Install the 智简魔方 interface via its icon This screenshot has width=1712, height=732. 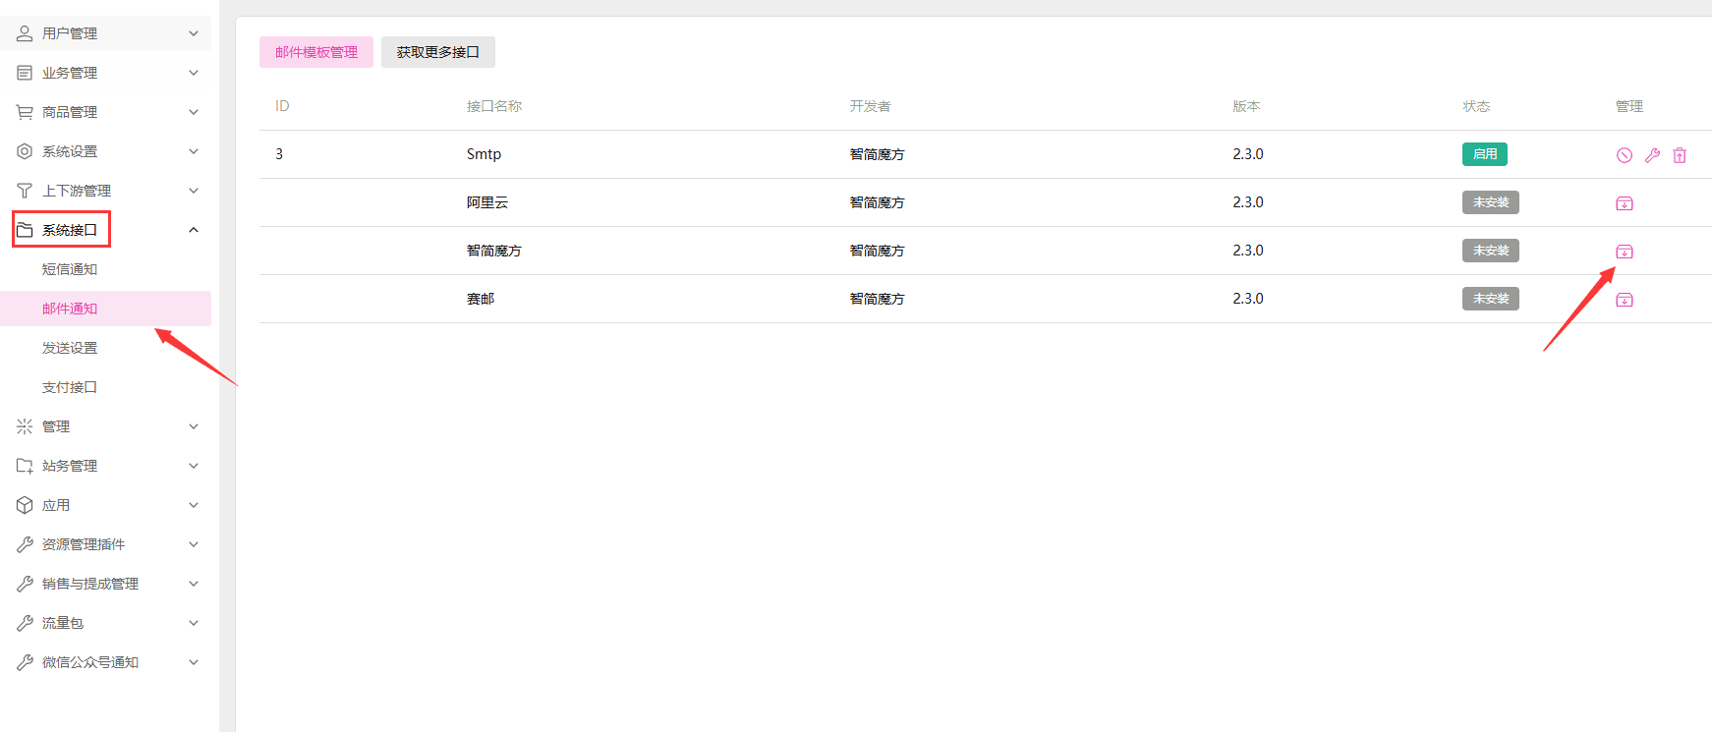point(1625,252)
